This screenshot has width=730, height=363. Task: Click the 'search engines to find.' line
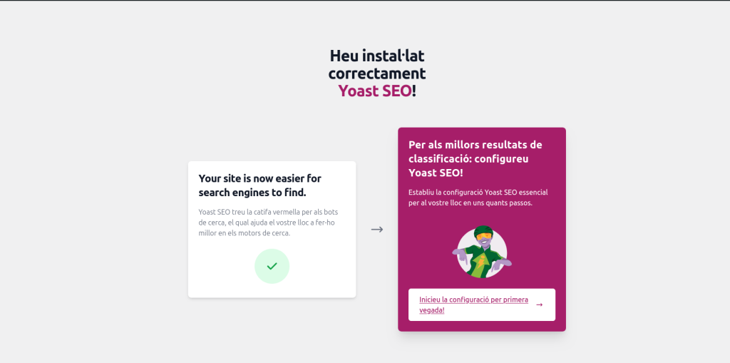[252, 193]
